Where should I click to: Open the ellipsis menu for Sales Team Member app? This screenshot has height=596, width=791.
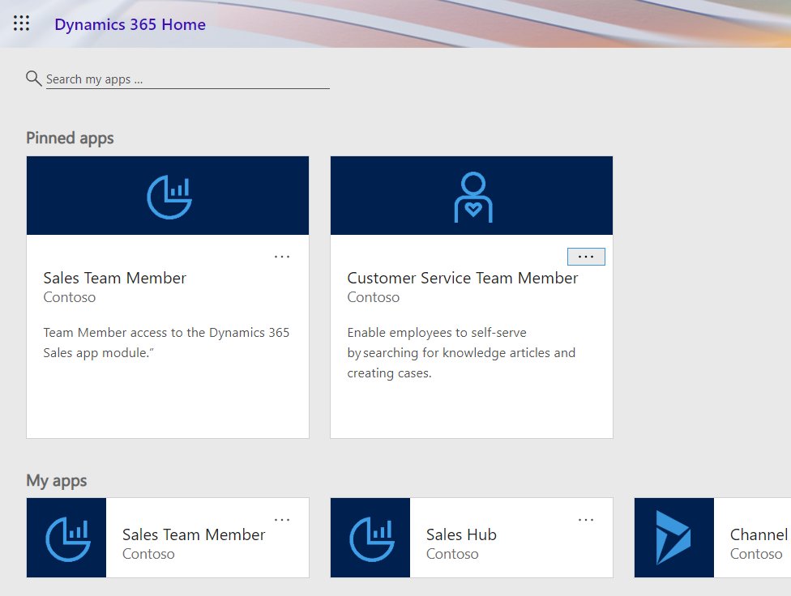282,518
